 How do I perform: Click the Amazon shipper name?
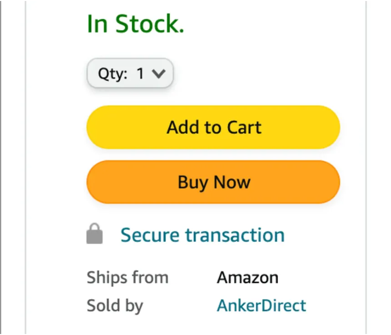point(248,277)
